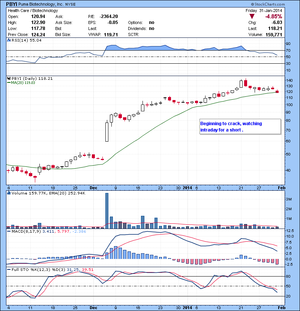Click the 12.5 MACD axis label

pyautogui.click(x=290, y=231)
